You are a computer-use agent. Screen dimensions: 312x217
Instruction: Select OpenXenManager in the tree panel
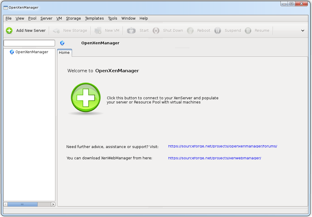[32, 52]
